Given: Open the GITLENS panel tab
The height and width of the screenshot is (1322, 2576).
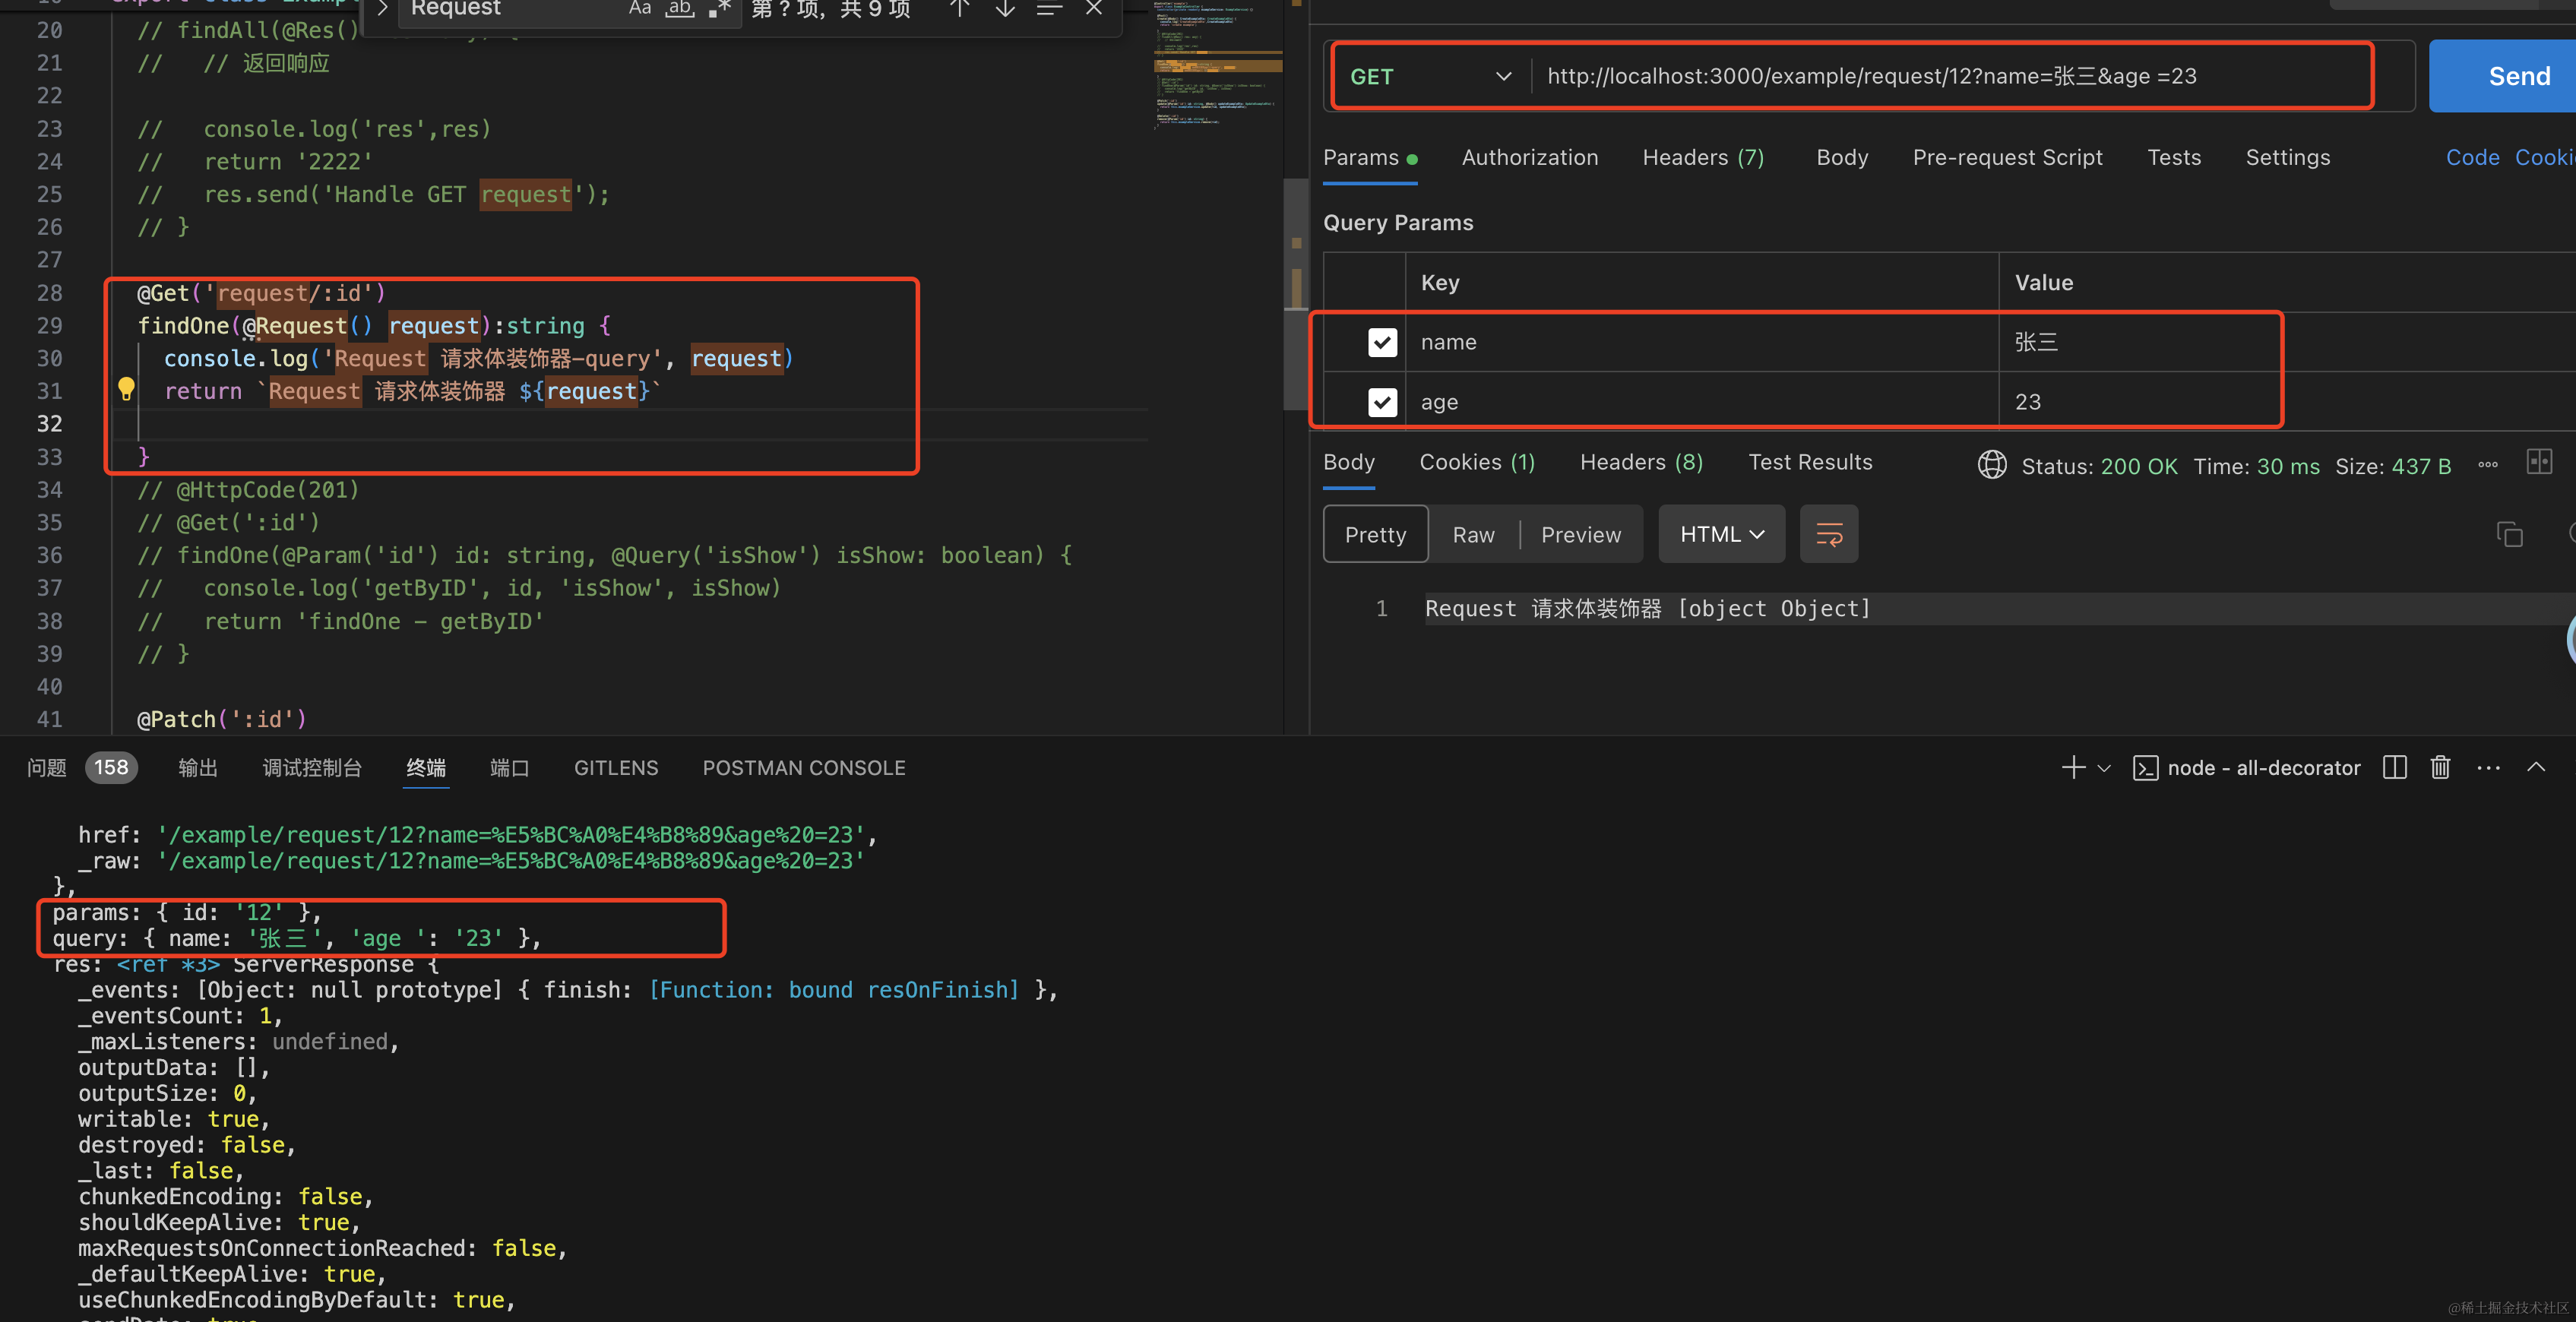Looking at the screenshot, I should click(x=616, y=768).
